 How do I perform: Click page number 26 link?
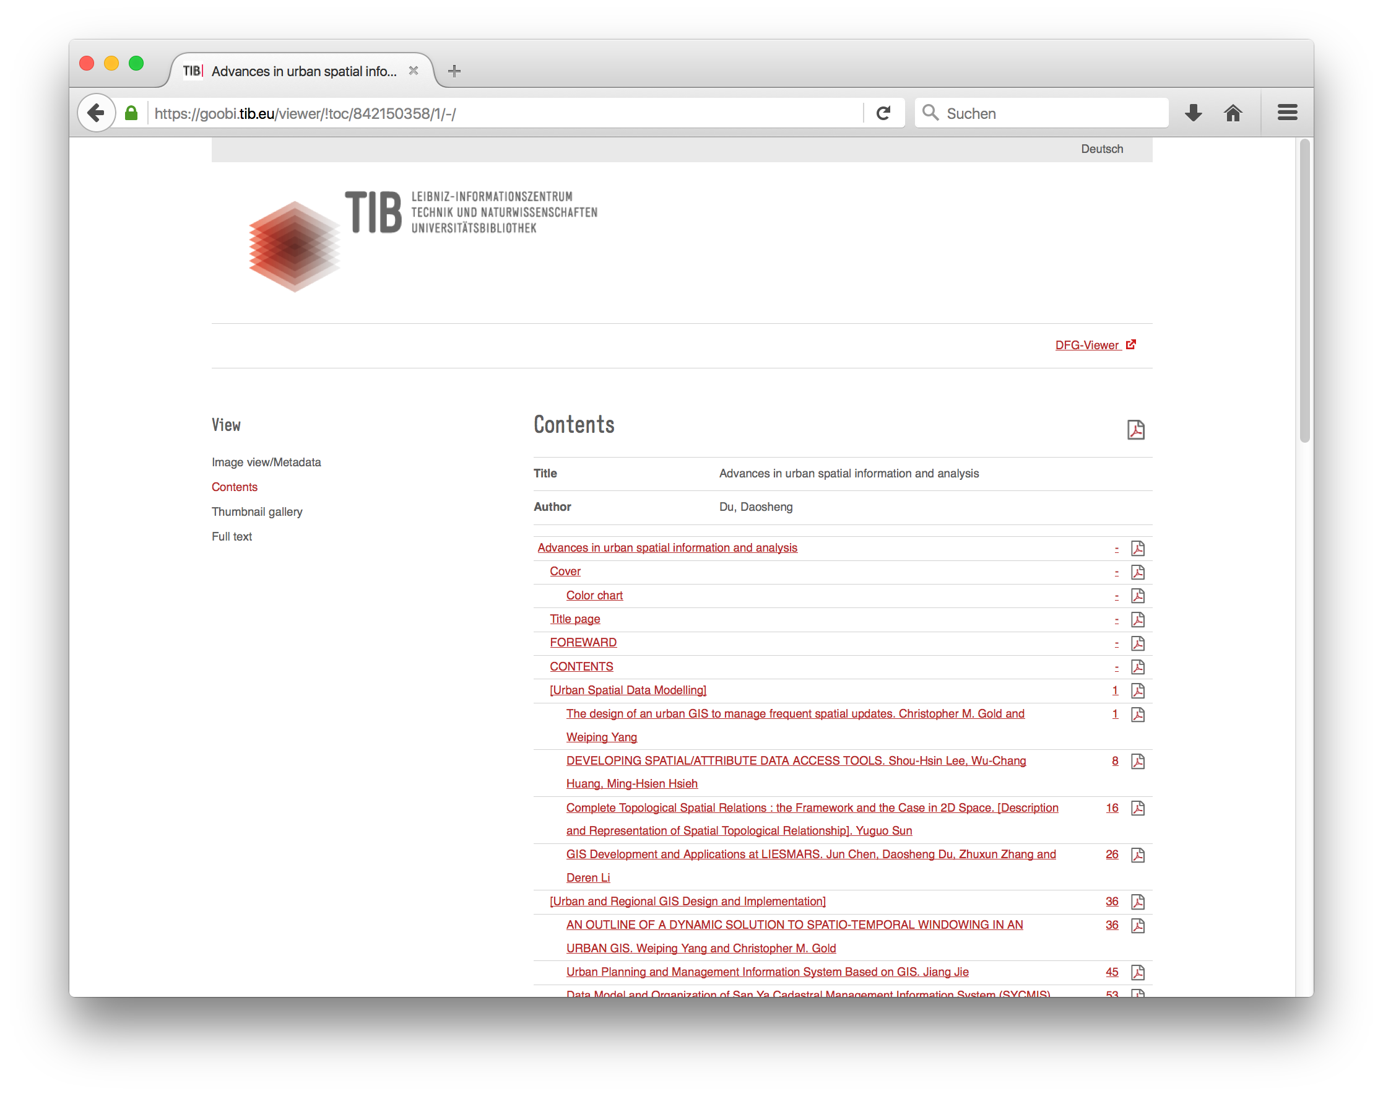(x=1112, y=854)
